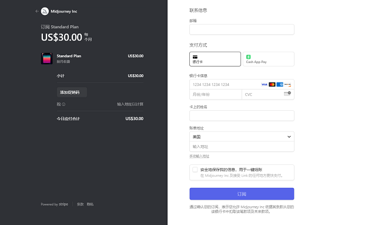This screenshot has width=388, height=225.
Task: Focus the email input field
Action: (242, 29)
